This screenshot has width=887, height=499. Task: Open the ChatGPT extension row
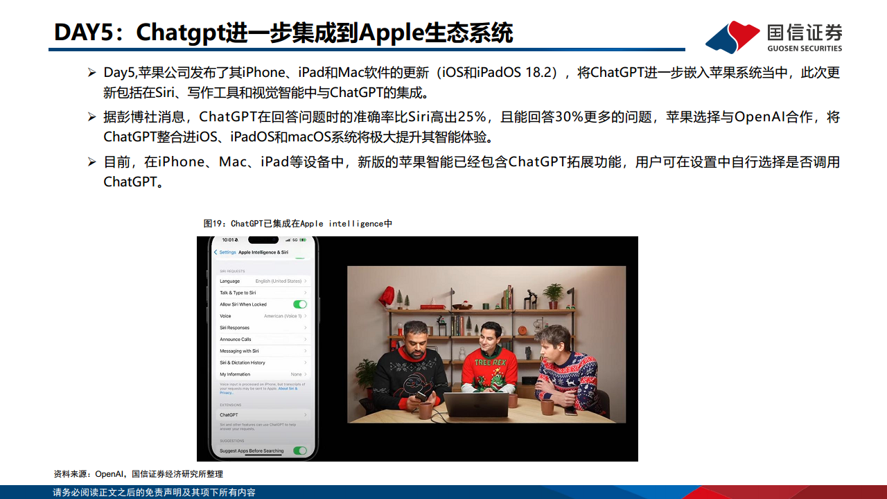tap(263, 414)
